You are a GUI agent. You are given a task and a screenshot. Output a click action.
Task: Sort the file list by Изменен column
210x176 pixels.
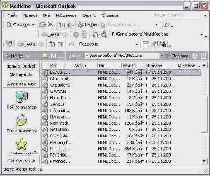161,65
